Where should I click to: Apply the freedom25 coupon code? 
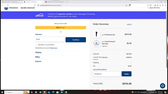point(127,74)
